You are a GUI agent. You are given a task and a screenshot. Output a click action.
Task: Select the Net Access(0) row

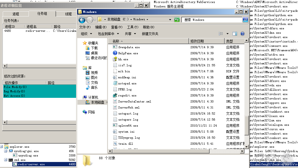click(x=40, y=96)
